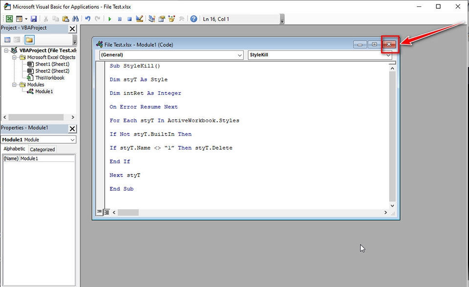The height and width of the screenshot is (287, 469).
Task: Click code window horizontal scroll left arrow
Action: (114, 213)
